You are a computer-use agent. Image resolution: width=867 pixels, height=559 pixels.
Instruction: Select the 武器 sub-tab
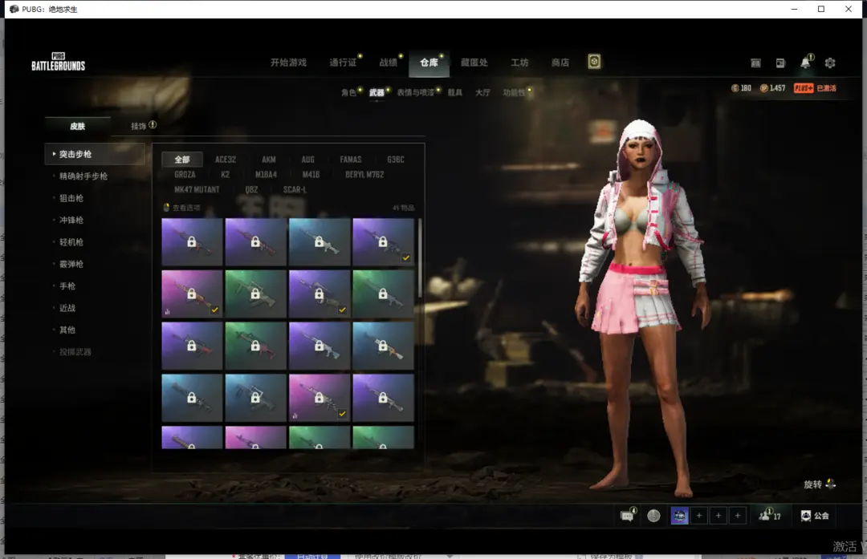377,92
